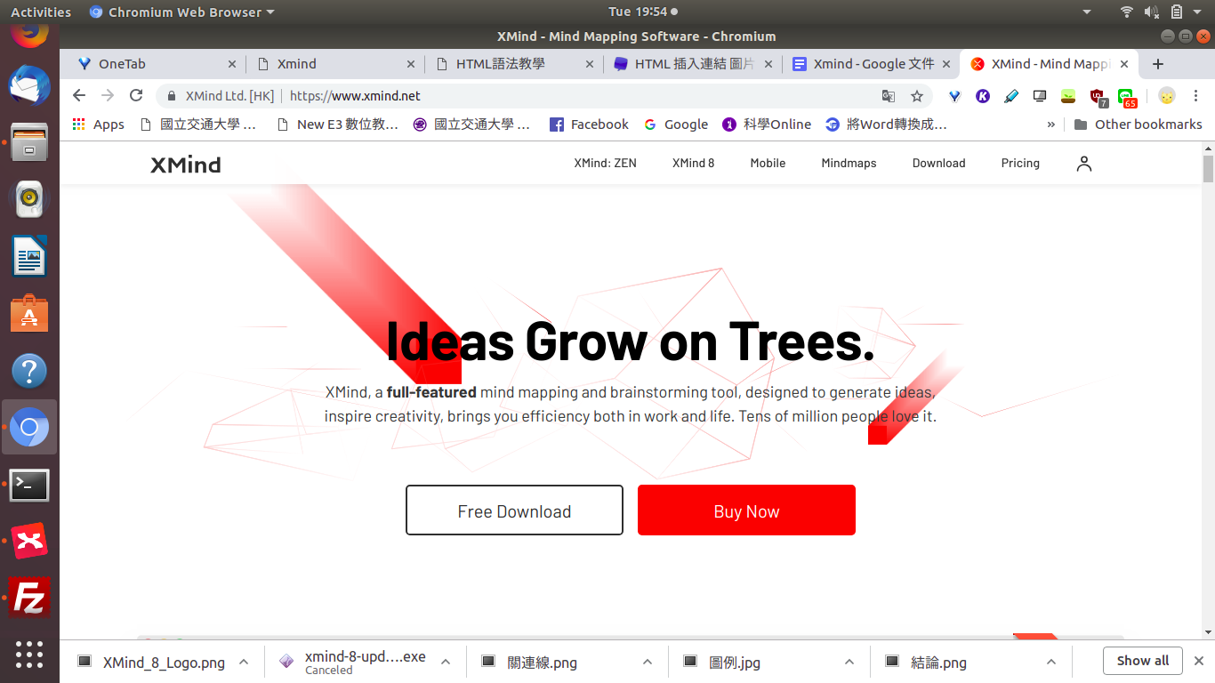
Task: Open the Other bookmarks folder
Action: [x=1139, y=125]
